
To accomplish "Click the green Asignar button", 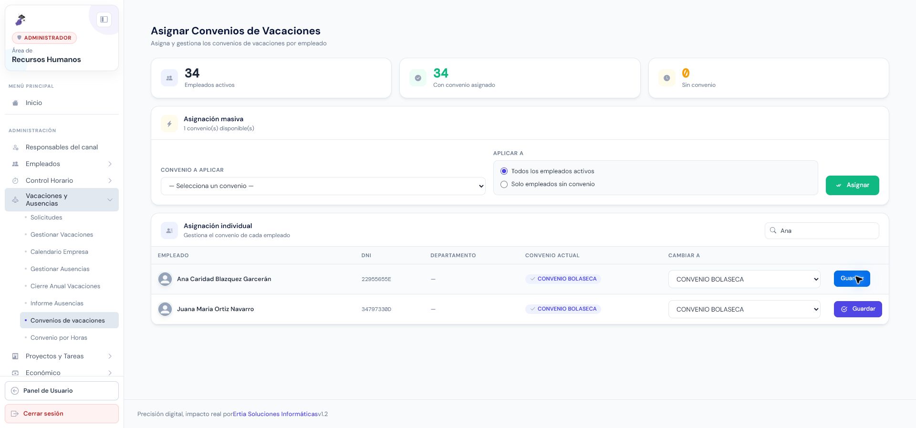I will click(852, 185).
